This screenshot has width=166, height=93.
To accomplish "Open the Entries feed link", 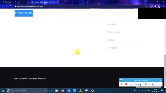I will click(112, 24).
